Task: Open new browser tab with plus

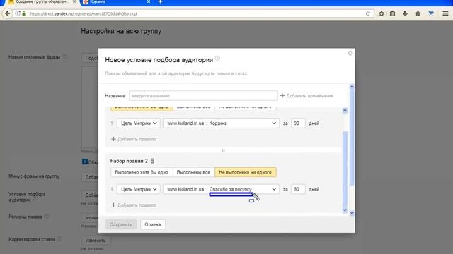Action: (x=160, y=2)
